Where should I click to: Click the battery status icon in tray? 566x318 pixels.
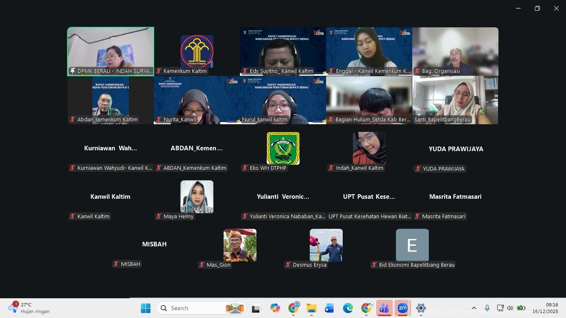[x=521, y=308]
